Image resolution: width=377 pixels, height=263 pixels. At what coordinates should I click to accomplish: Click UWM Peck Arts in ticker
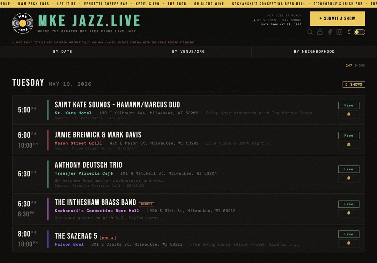34,4
